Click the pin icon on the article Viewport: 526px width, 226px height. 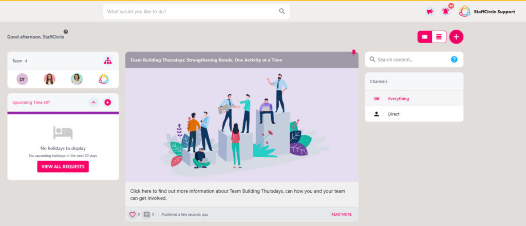coord(353,53)
